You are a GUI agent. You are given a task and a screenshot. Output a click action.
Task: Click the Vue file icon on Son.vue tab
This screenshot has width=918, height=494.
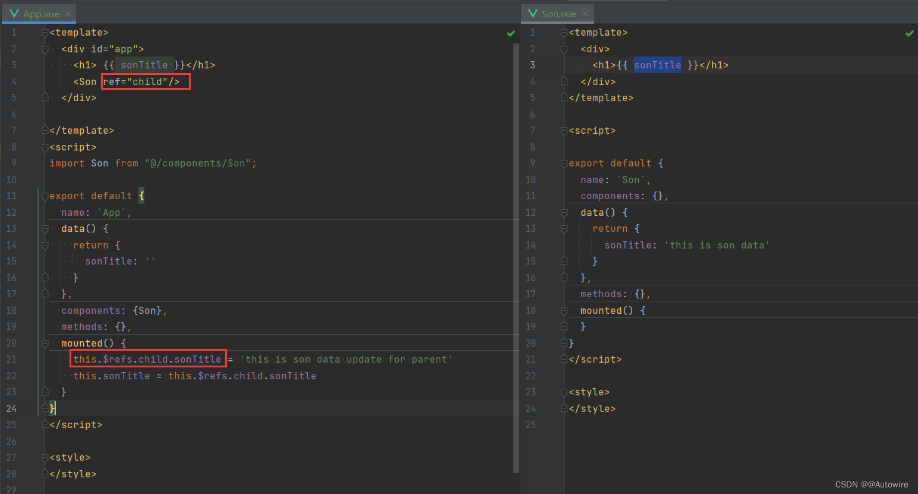click(x=533, y=13)
